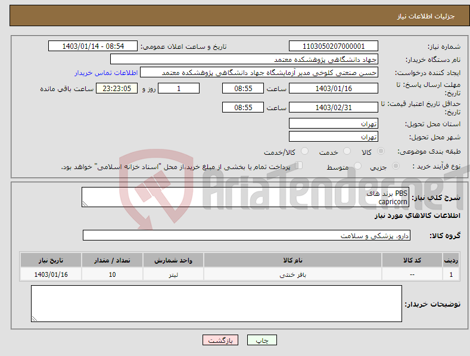Click the page title جزئیات اطلاعات نیاز

[426, 16]
